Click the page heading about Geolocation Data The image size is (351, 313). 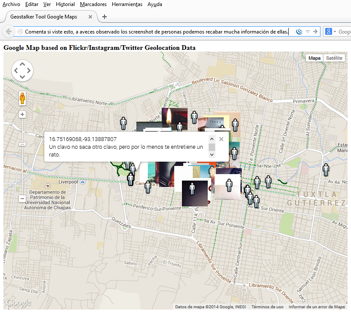(x=99, y=48)
